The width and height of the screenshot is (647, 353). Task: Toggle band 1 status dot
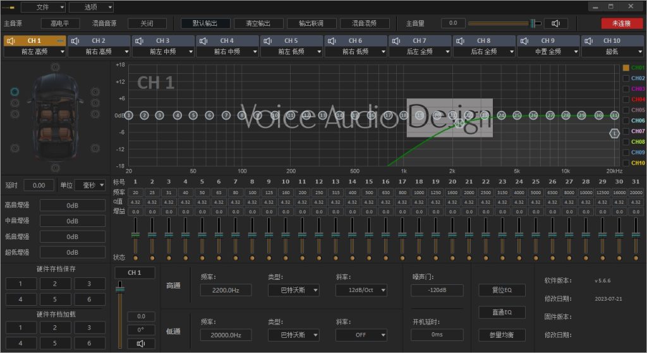[x=135, y=258]
